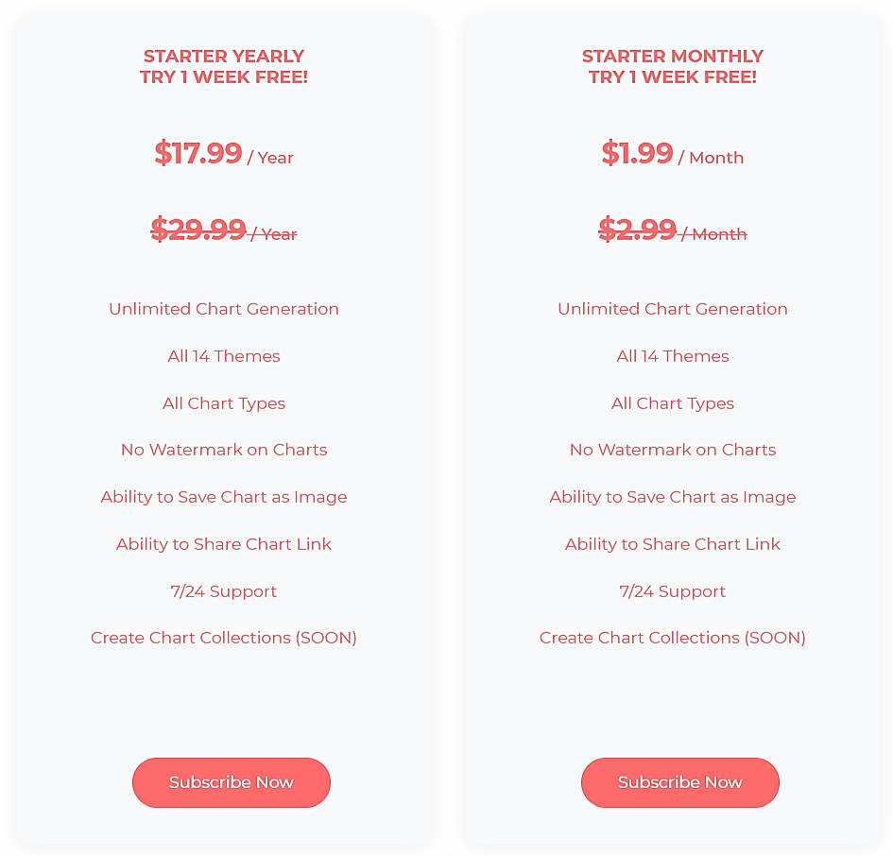Select the Starter Monthly plan heading
The image size is (893, 856).
coord(672,66)
